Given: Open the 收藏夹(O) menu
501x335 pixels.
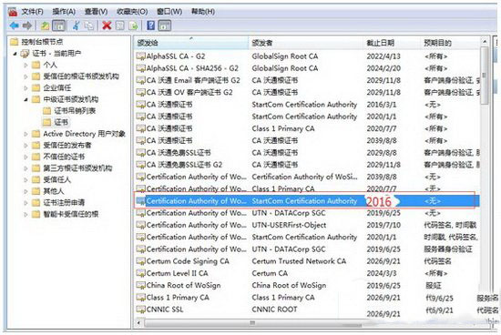Looking at the screenshot, I should click(x=132, y=12).
